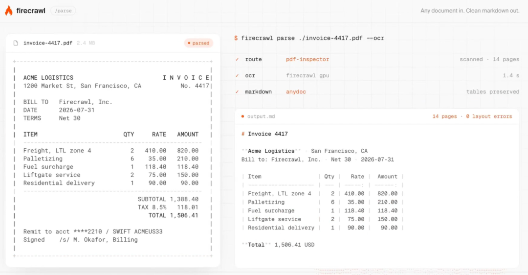
Task: Select the /parse pill label
Action: pyautogui.click(x=63, y=11)
